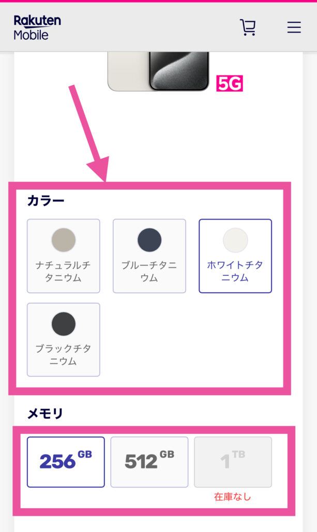Click the メモリ section heading
The width and height of the screenshot is (317, 532).
(45, 414)
